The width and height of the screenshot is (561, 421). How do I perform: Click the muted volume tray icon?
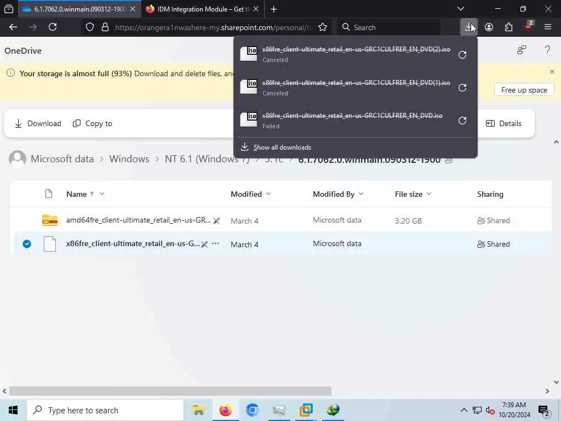coord(490,411)
